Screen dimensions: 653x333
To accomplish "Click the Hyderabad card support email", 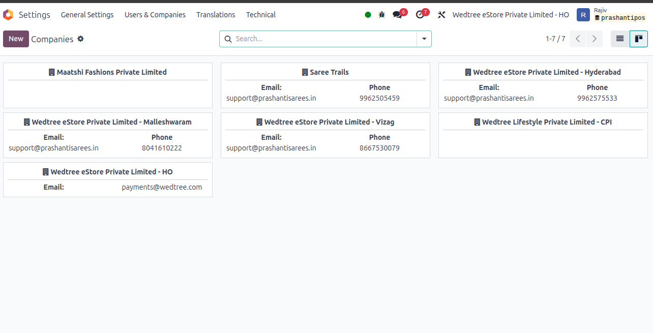I will [489, 98].
